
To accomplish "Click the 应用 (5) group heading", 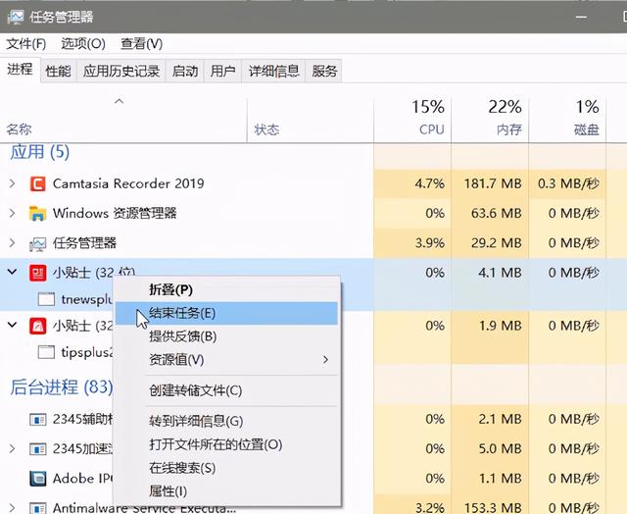I will coord(39,152).
